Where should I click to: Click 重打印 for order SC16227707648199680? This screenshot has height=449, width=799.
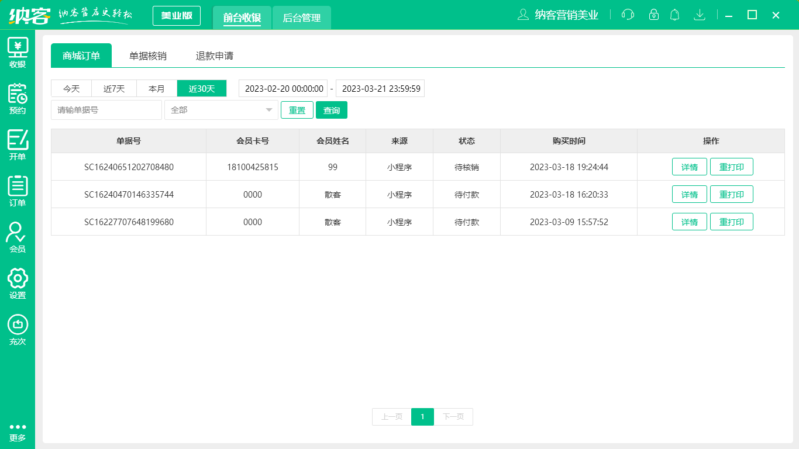click(732, 222)
